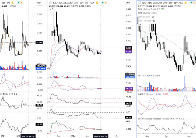The image size is (196, 138).
Task: Click the flag icon on the 1D chart
Action: (x=186, y=3)
